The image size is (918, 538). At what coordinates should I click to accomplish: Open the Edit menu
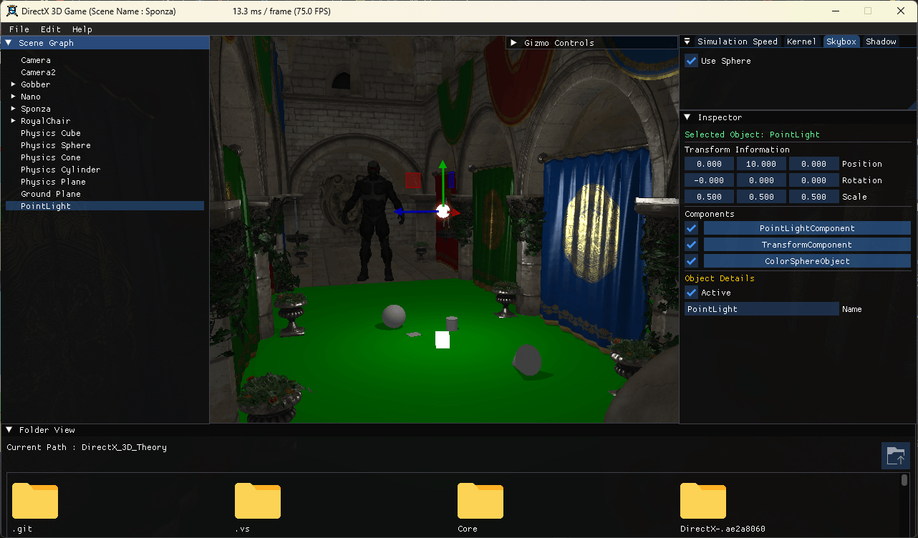[50, 29]
